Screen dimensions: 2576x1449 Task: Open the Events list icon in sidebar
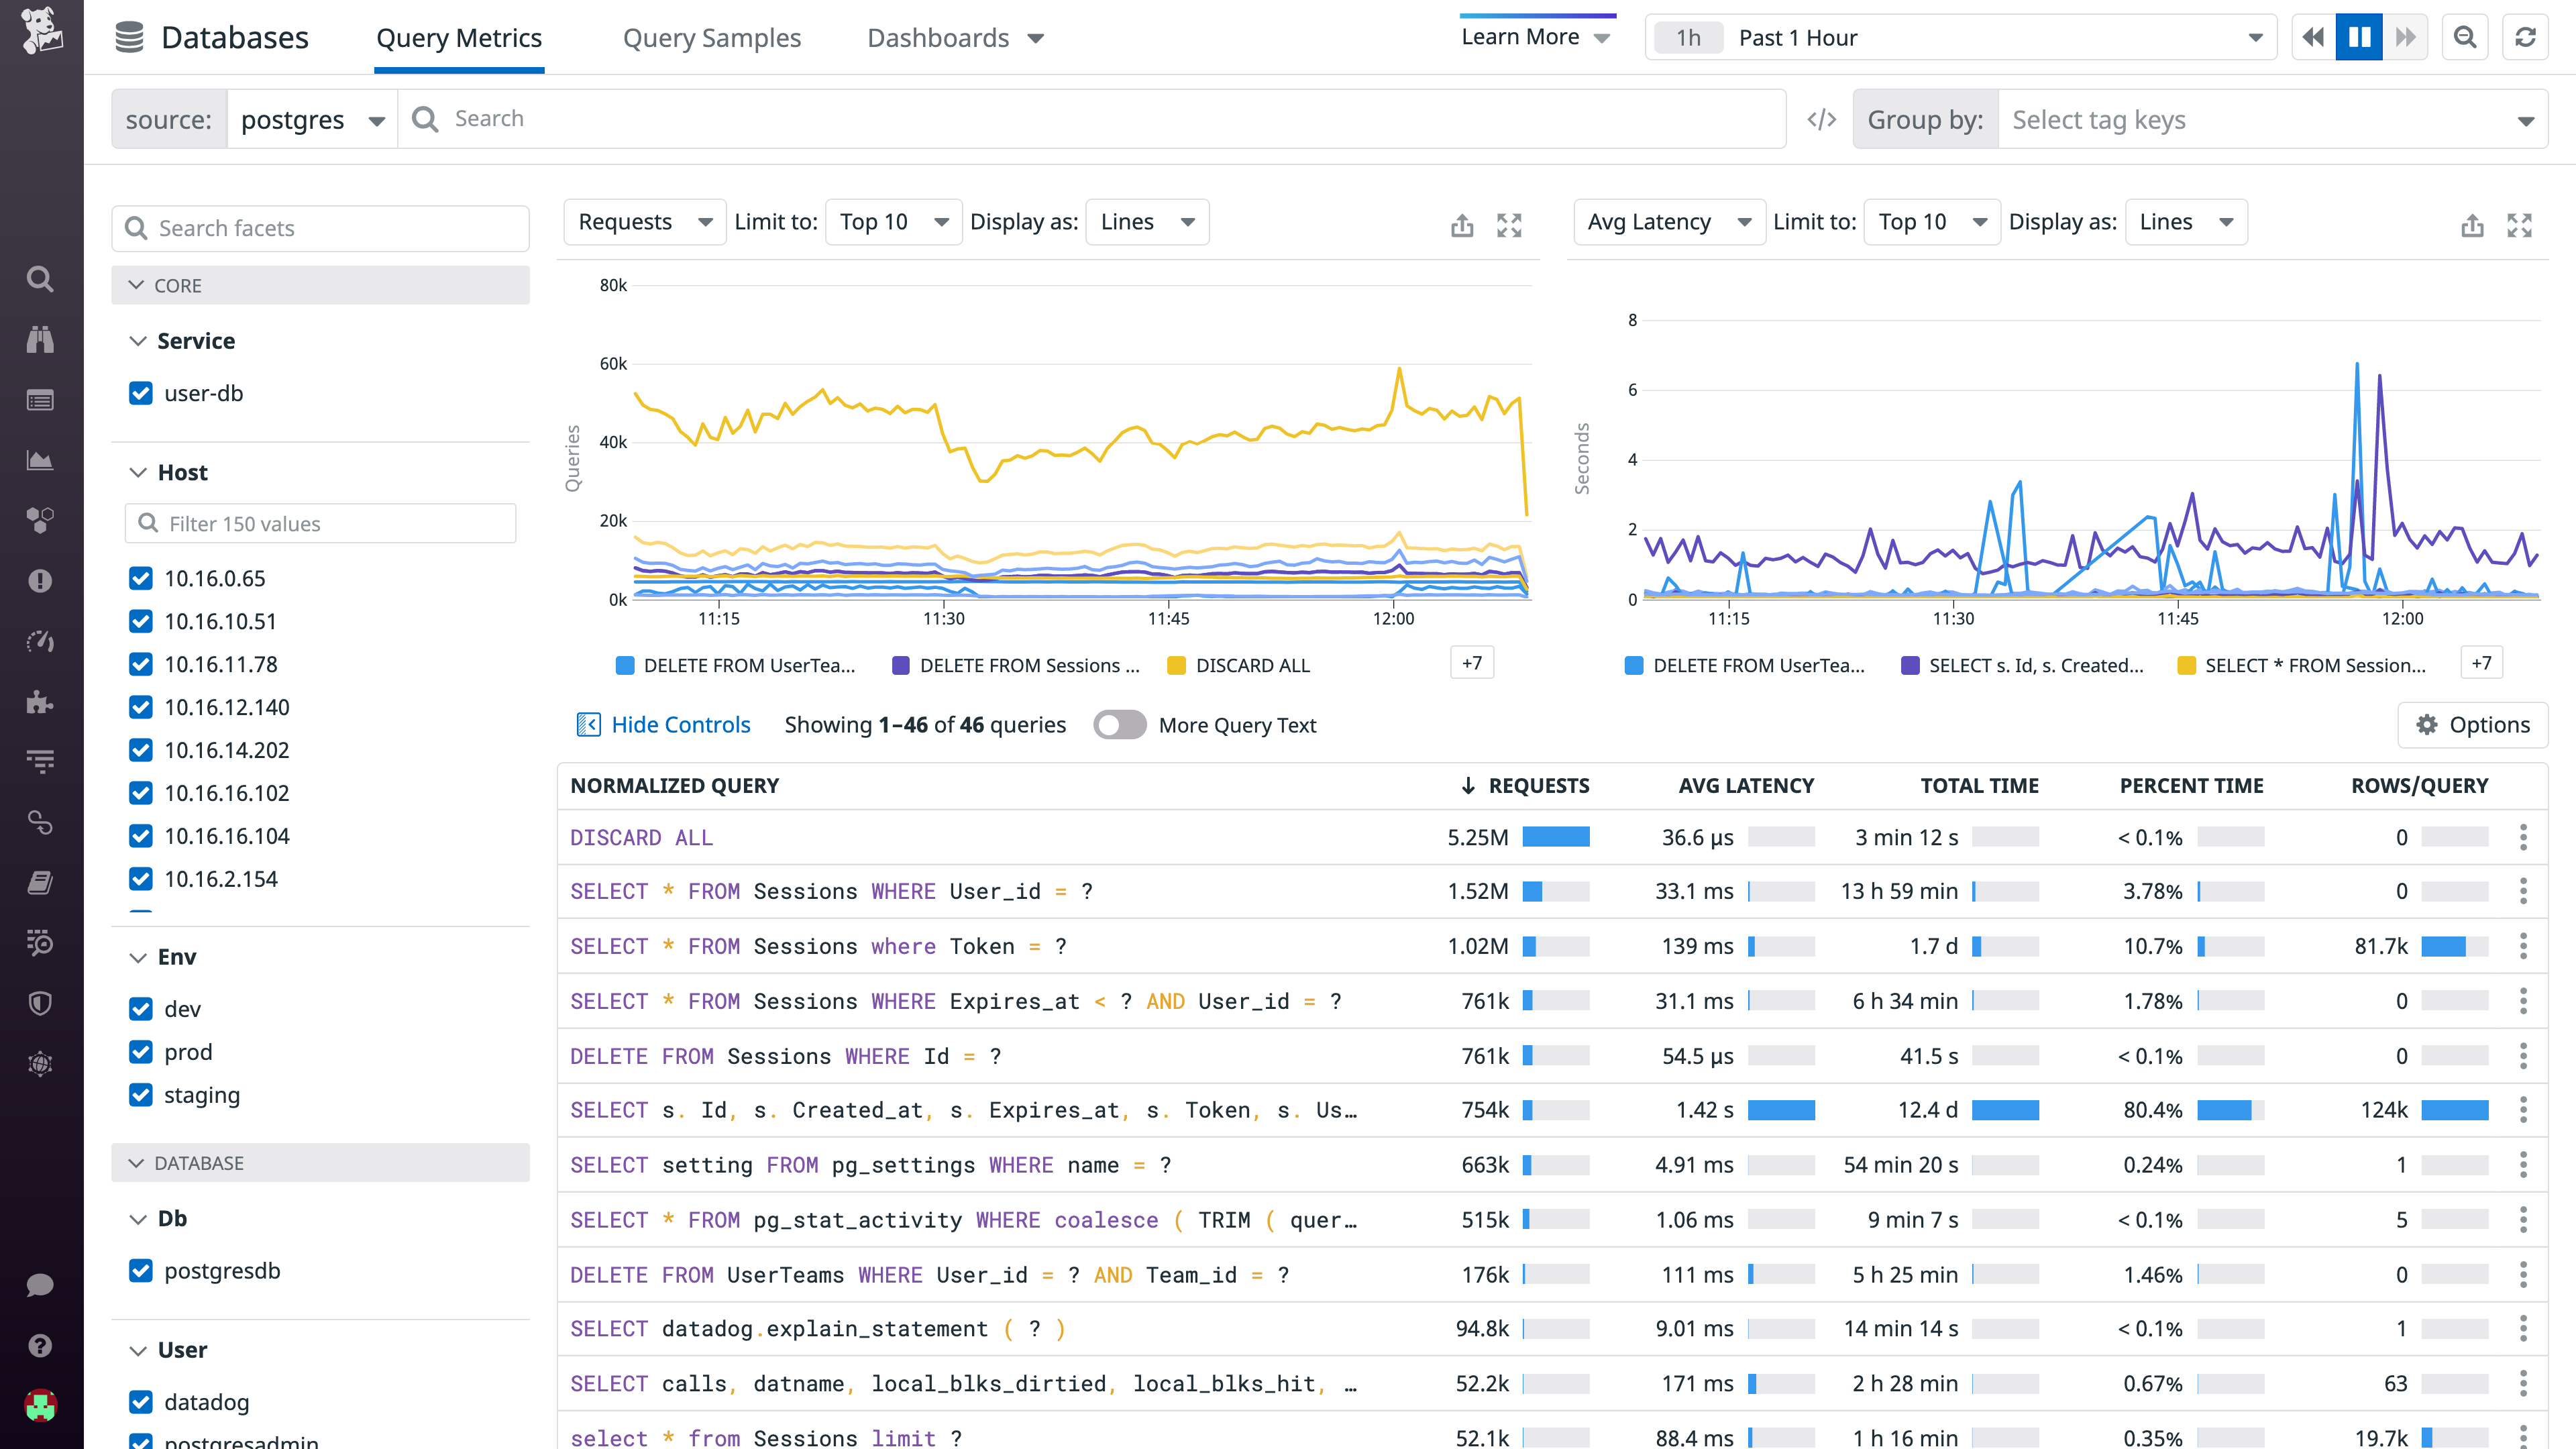pos(40,400)
